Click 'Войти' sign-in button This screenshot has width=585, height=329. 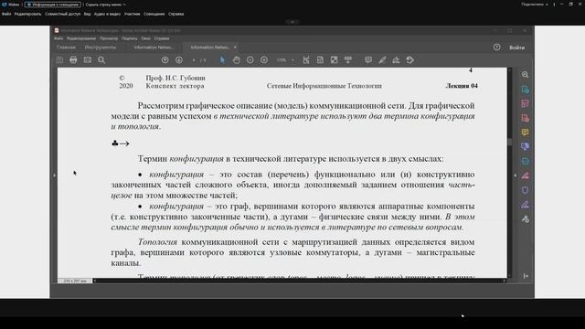(517, 48)
